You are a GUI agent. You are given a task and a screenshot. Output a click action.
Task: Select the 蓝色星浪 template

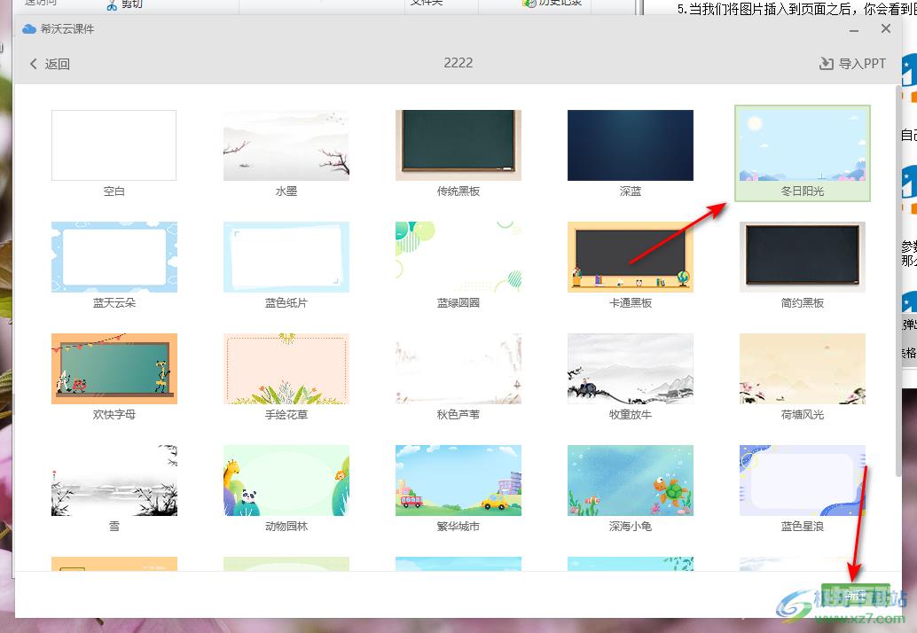click(x=803, y=481)
